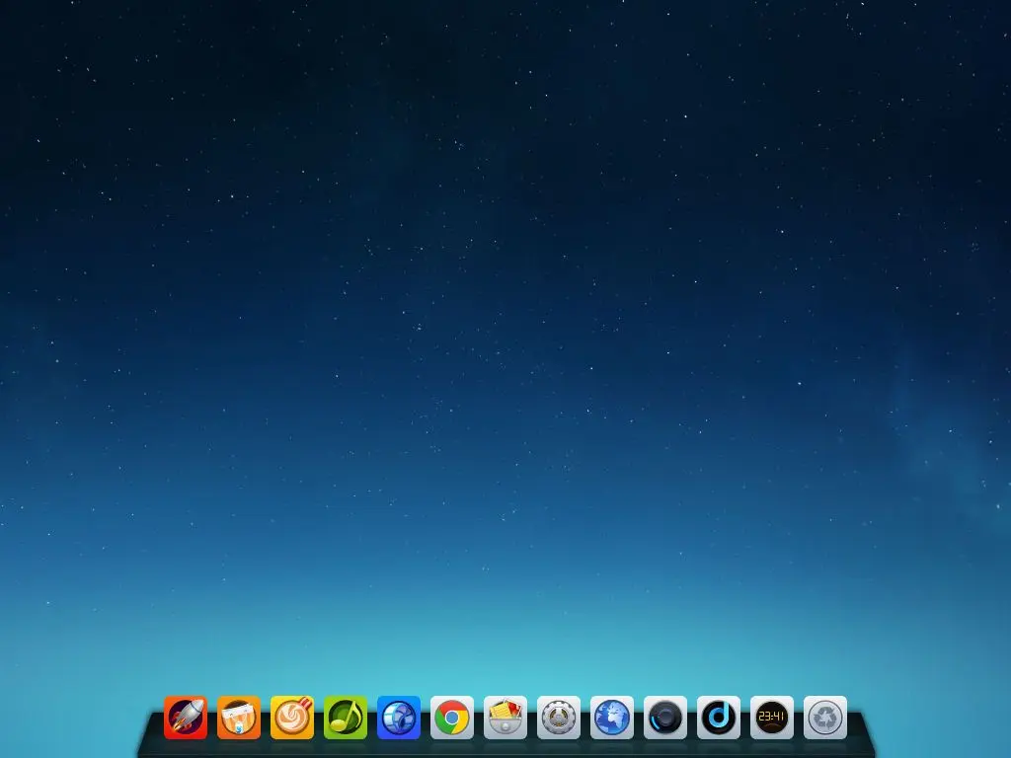Open the green music note player
This screenshot has height=758, width=1011.
point(346,717)
